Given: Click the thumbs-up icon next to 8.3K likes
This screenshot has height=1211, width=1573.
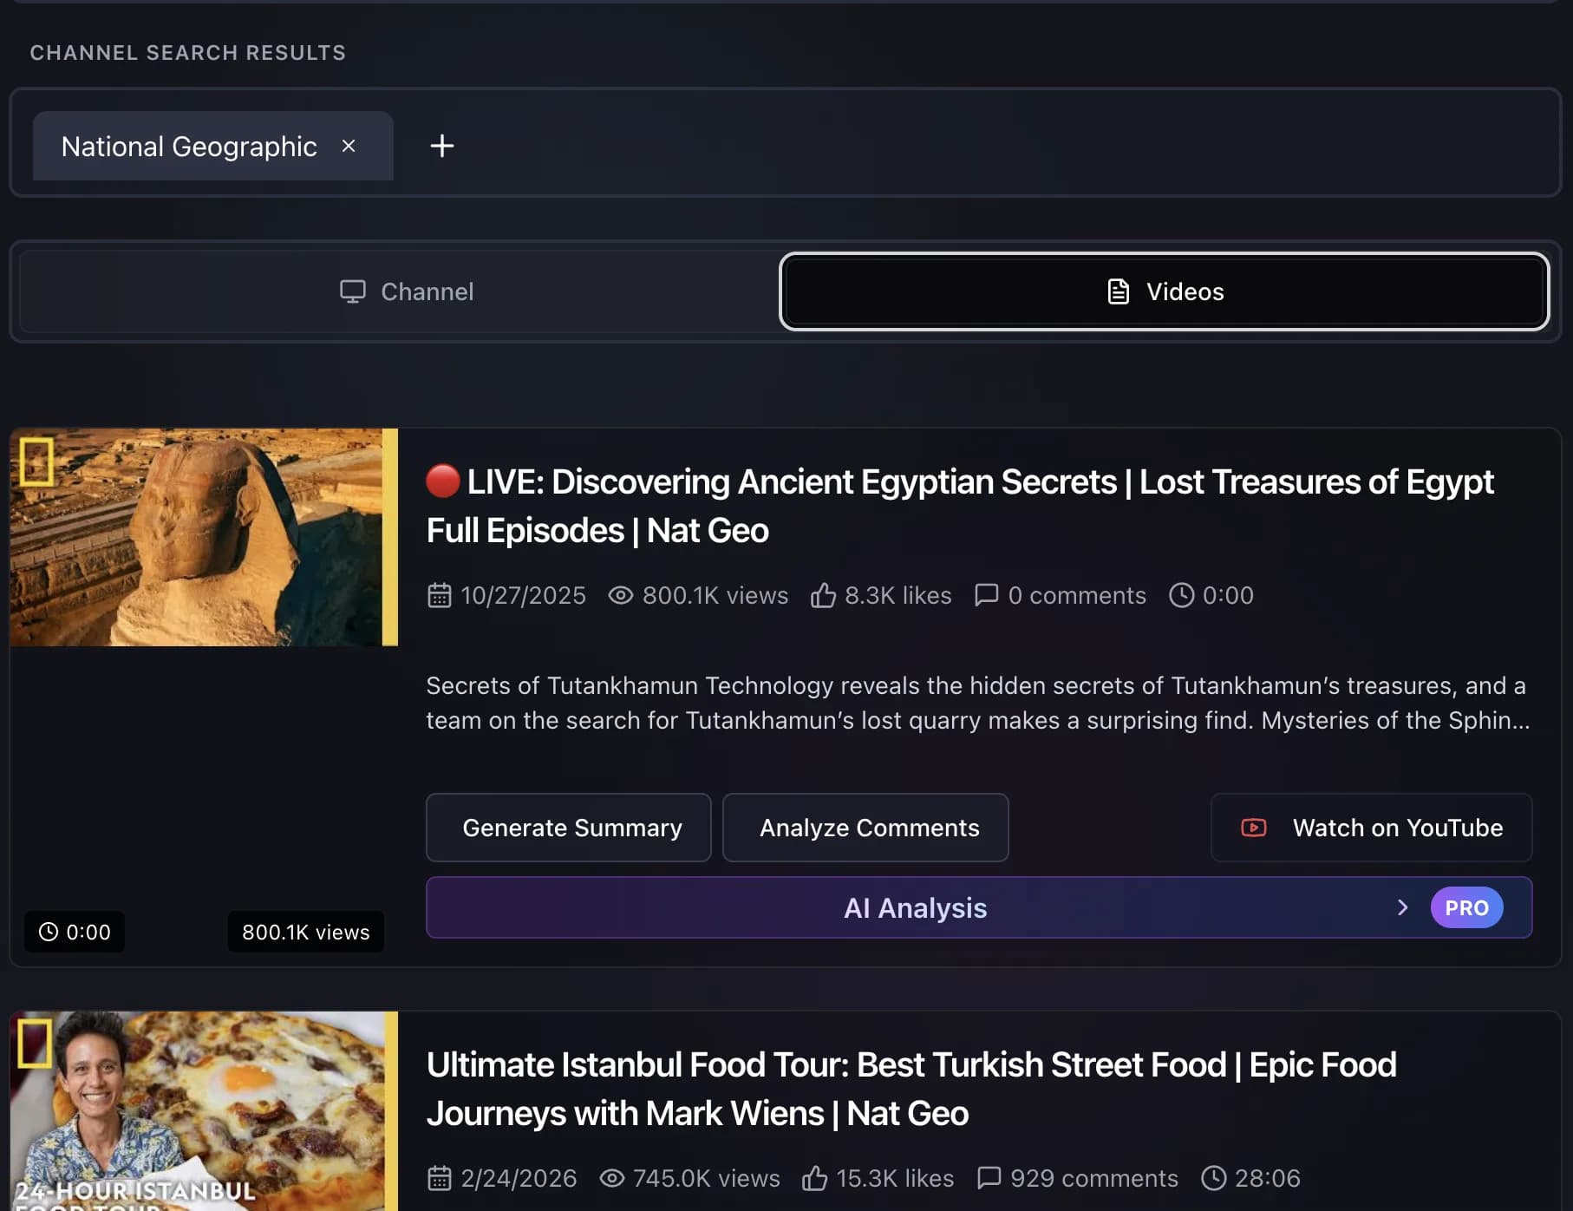Looking at the screenshot, I should (x=823, y=595).
